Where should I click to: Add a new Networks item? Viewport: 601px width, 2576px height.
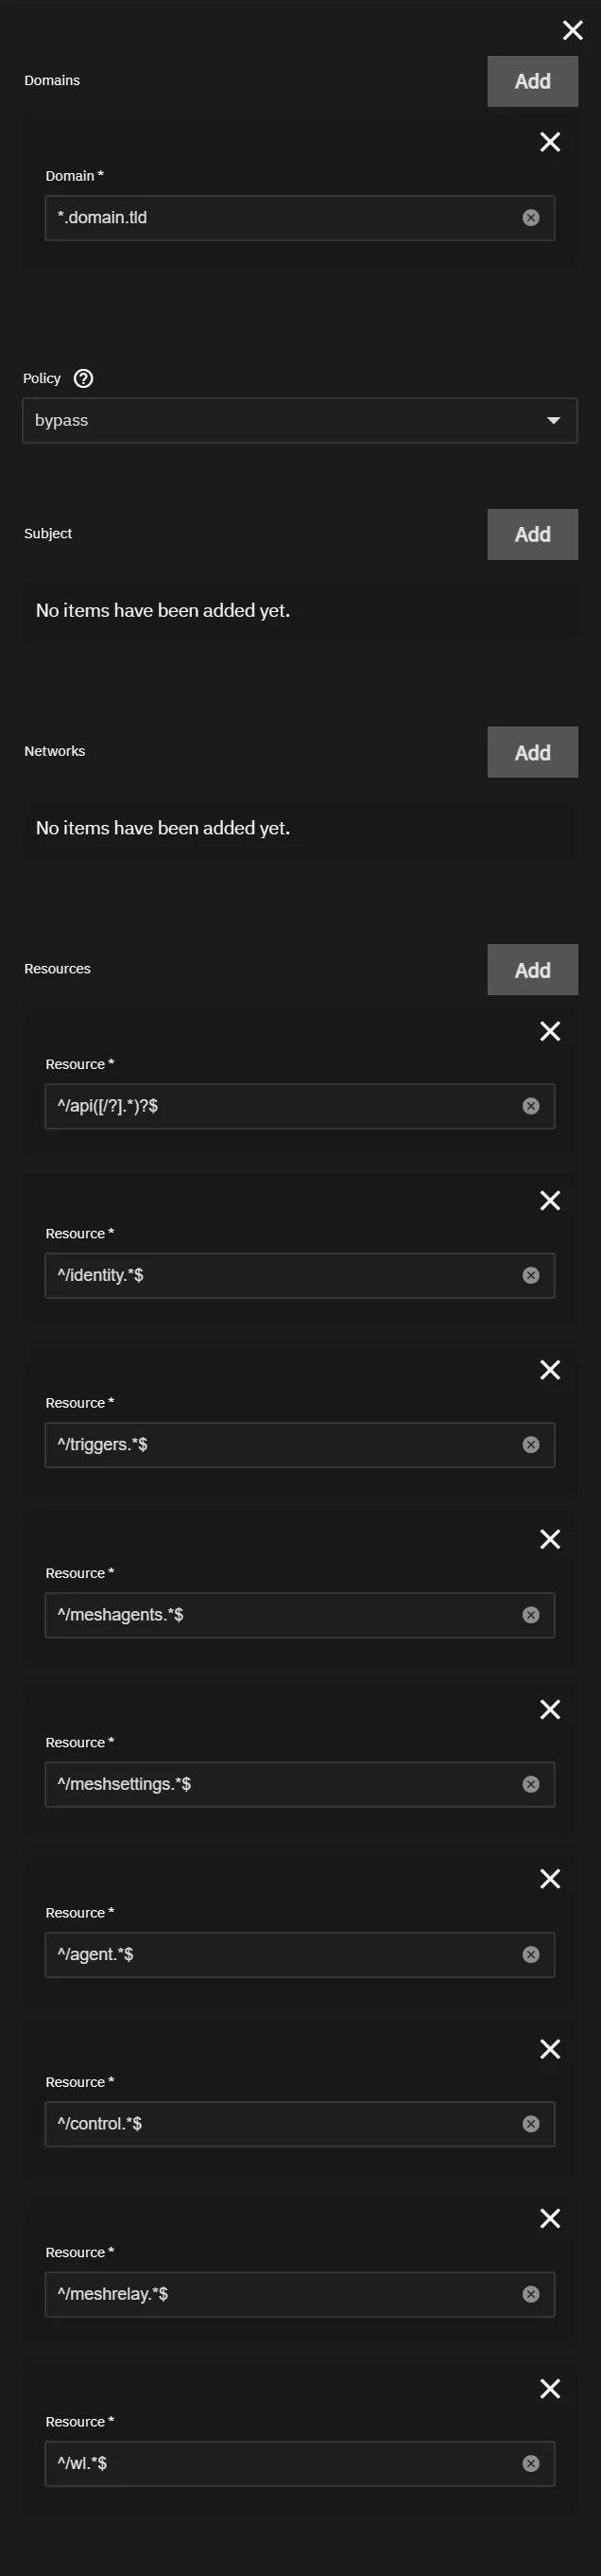532,751
